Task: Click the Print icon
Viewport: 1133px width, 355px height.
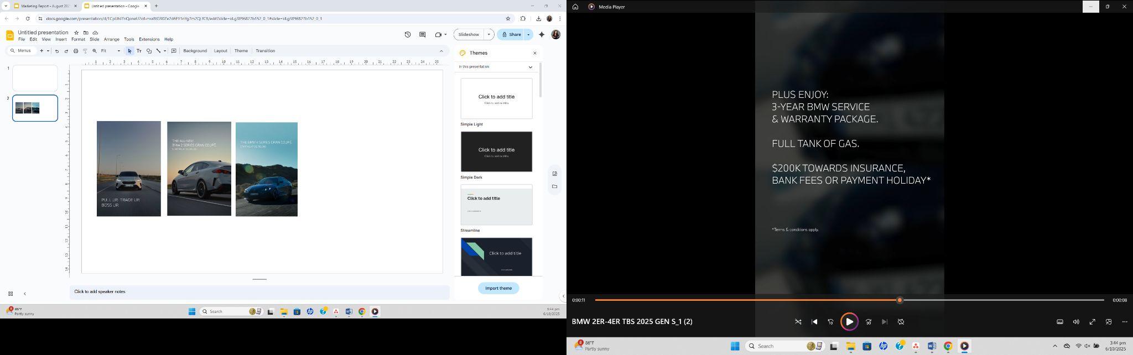Action: (76, 51)
